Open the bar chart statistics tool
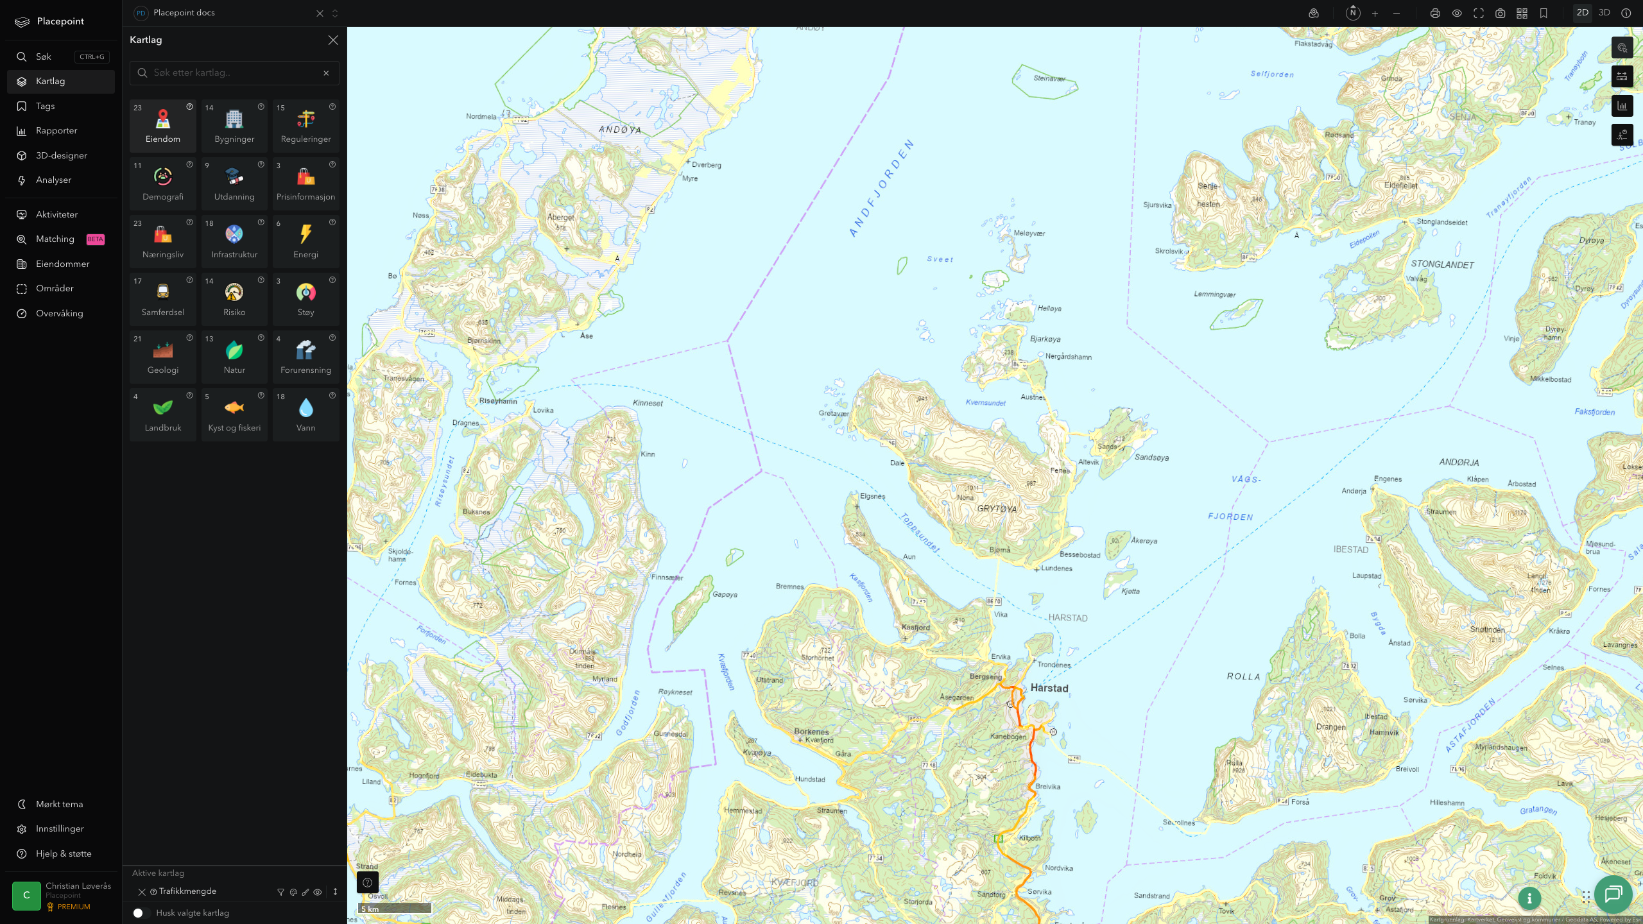Viewport: 1643px width, 924px height. pos(1622,106)
